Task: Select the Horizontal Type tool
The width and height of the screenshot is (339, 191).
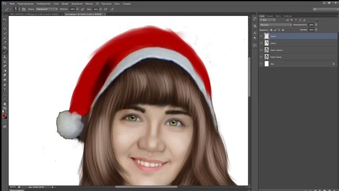Action: 5,90
